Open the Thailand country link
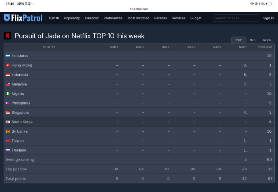The height and width of the screenshot is (192, 278). [x=19, y=150]
